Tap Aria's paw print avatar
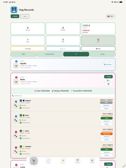Viewport: 126px width, 168px height. [16, 136]
